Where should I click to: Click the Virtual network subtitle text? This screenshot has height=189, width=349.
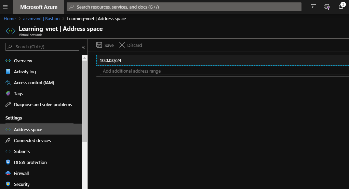click(30, 35)
